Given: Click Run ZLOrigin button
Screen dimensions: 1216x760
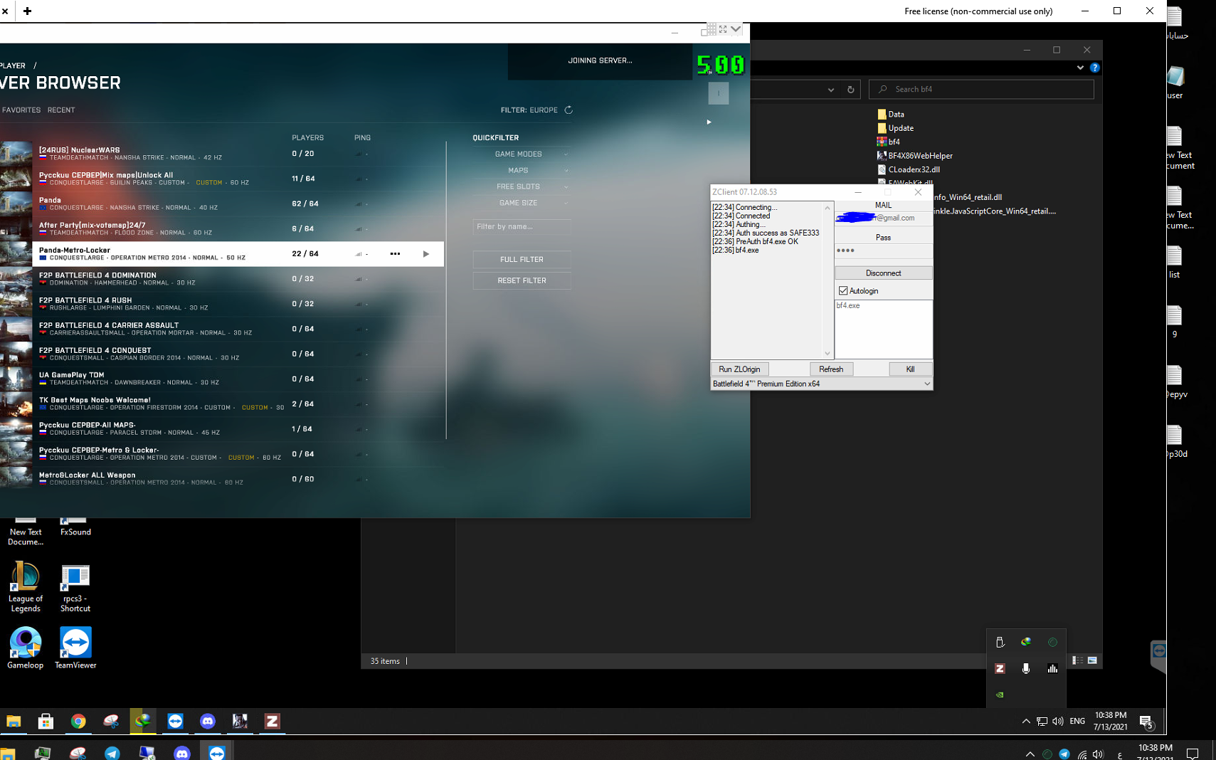Looking at the screenshot, I should 739,369.
